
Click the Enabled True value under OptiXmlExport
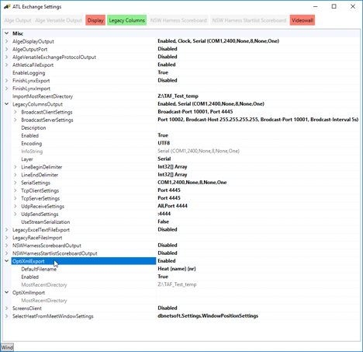tap(163, 277)
